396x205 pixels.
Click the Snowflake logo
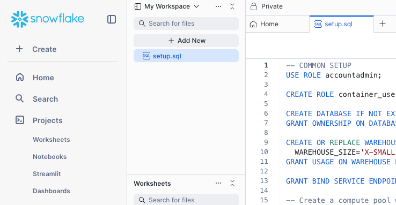(x=47, y=19)
